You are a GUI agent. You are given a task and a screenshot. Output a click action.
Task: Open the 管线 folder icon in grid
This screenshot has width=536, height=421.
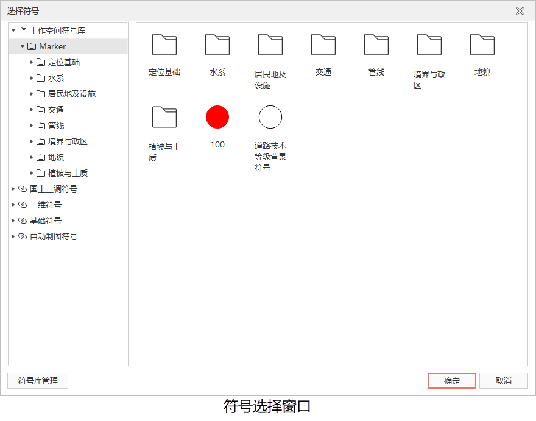[376, 45]
